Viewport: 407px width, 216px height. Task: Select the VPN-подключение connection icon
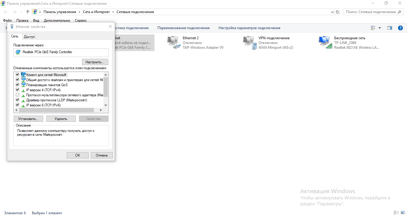click(x=250, y=42)
